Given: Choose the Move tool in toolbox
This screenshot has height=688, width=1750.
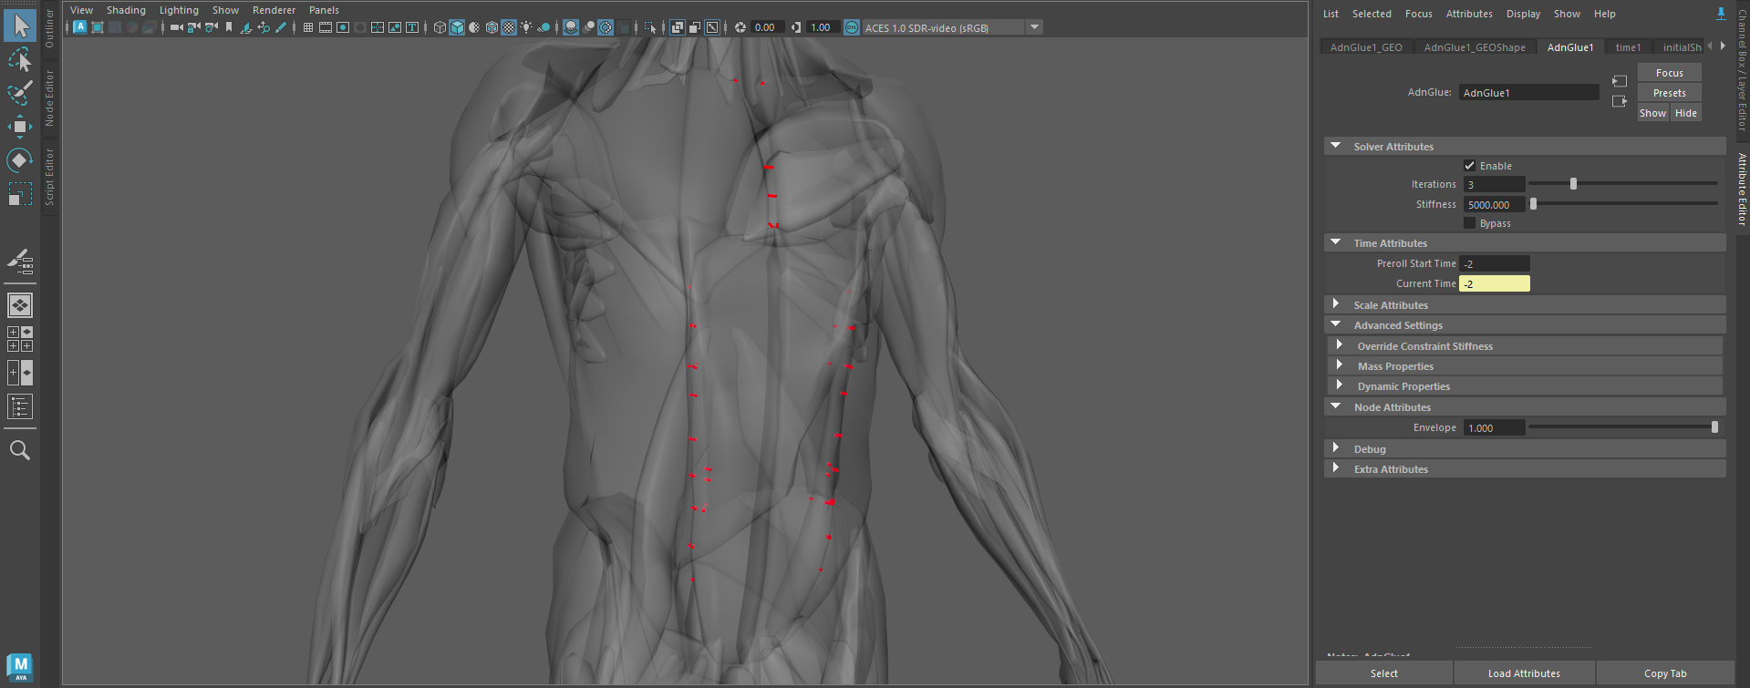Looking at the screenshot, I should point(20,127).
